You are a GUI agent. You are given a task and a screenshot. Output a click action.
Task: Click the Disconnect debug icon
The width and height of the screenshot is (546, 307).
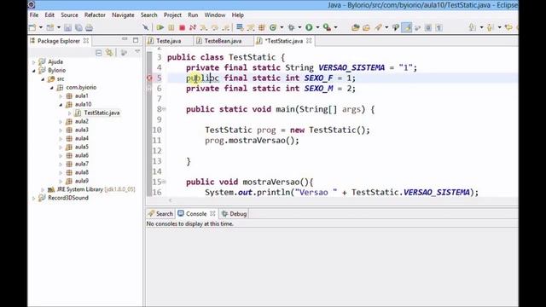[x=193, y=27]
